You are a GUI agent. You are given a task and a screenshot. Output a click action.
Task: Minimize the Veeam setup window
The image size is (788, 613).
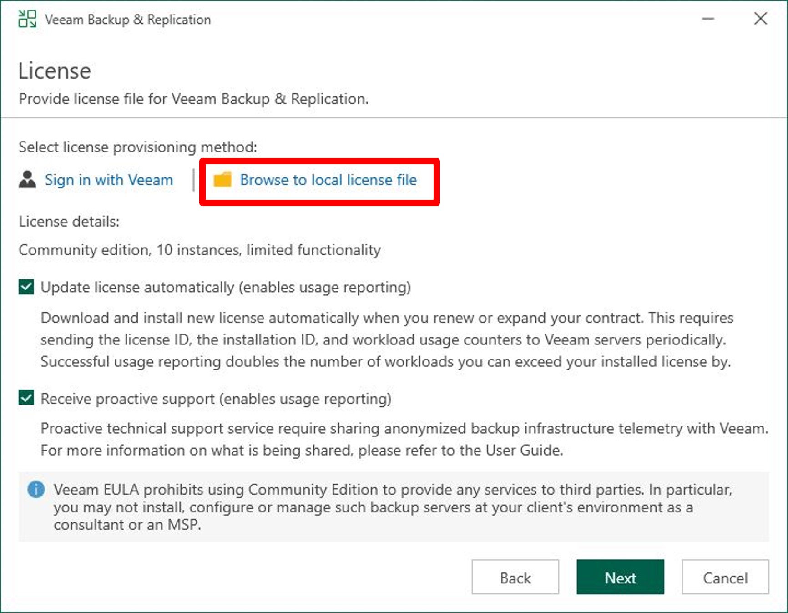(x=708, y=19)
